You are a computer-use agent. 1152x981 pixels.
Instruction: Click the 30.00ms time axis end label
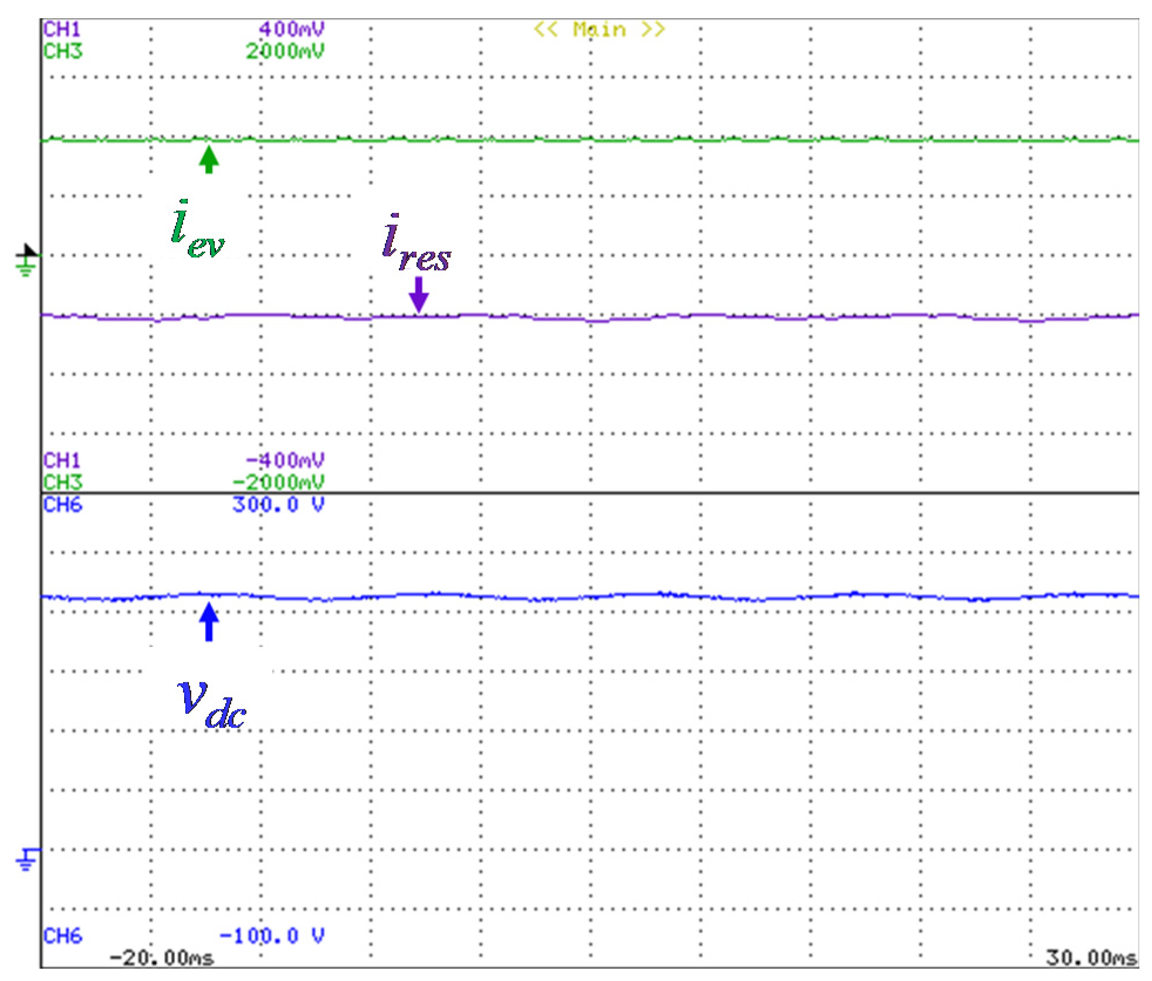(x=1091, y=958)
